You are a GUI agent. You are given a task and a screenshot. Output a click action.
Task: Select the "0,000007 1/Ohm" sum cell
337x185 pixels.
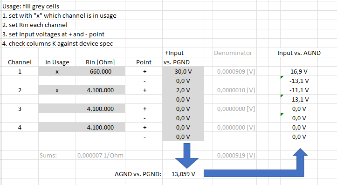[x=100, y=156]
